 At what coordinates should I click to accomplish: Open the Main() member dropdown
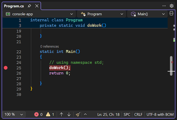(x=147, y=14)
